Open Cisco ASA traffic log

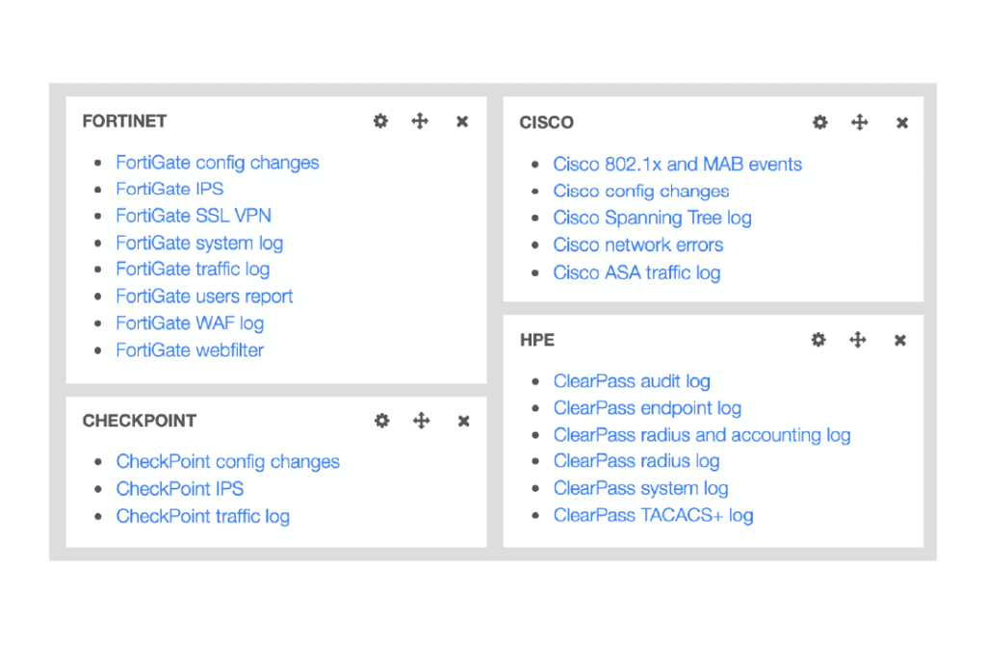pos(636,272)
